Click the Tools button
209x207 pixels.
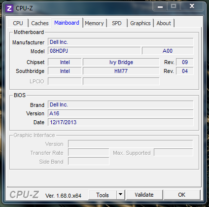click(103, 195)
